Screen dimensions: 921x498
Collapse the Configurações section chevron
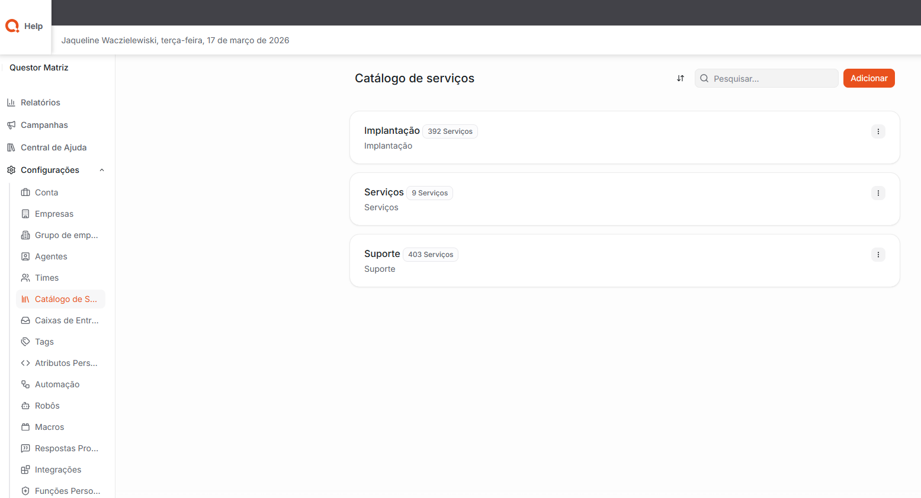point(102,170)
